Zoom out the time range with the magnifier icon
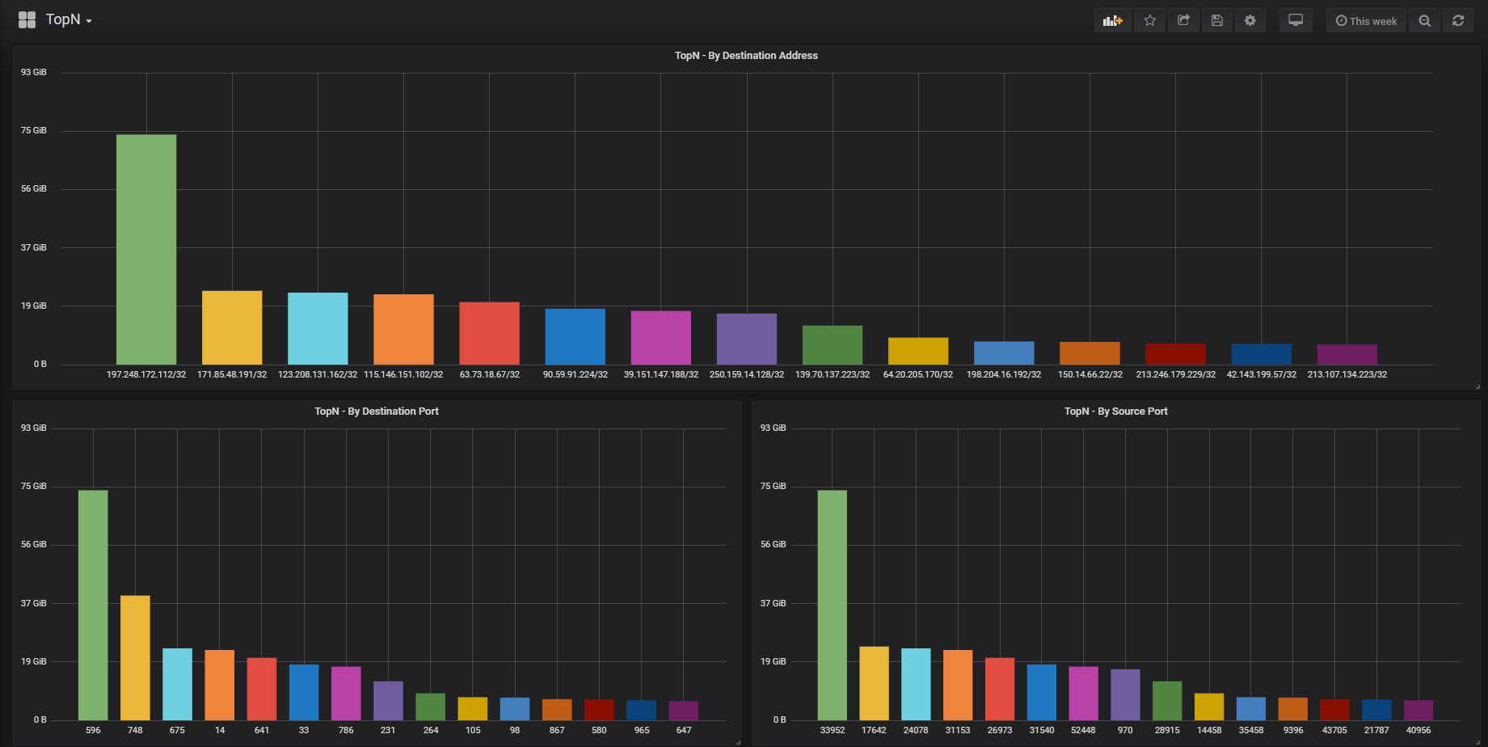The height and width of the screenshot is (747, 1488). 1425,20
